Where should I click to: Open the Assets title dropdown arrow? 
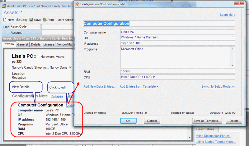[x=21, y=12]
